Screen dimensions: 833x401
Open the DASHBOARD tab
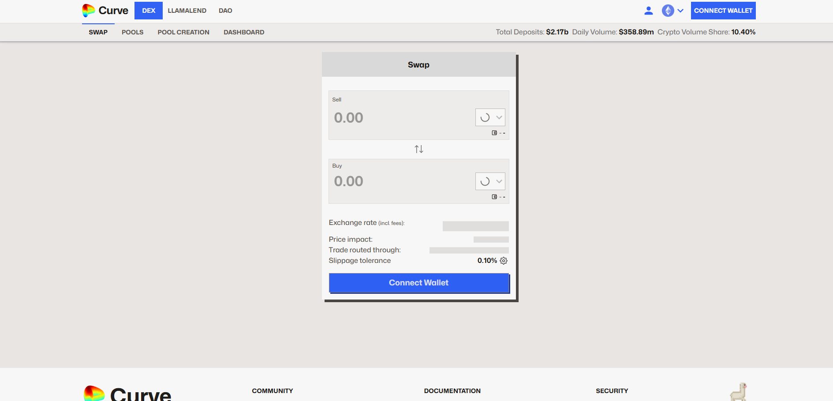[244, 32]
